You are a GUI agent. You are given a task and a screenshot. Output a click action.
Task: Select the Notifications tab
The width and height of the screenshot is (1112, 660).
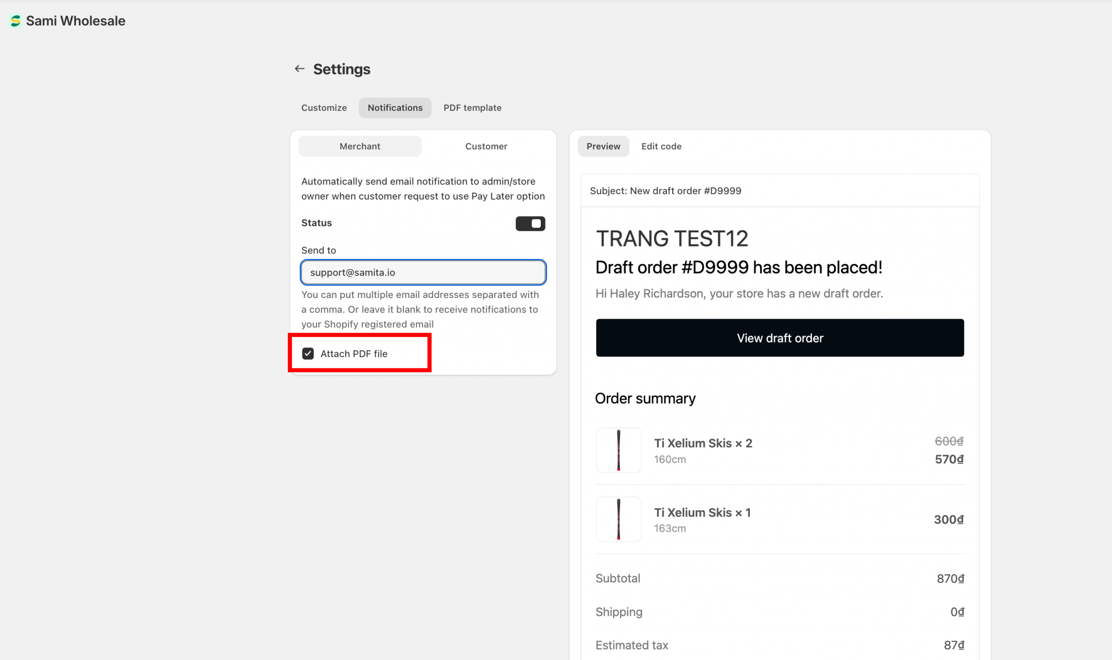pyautogui.click(x=395, y=107)
